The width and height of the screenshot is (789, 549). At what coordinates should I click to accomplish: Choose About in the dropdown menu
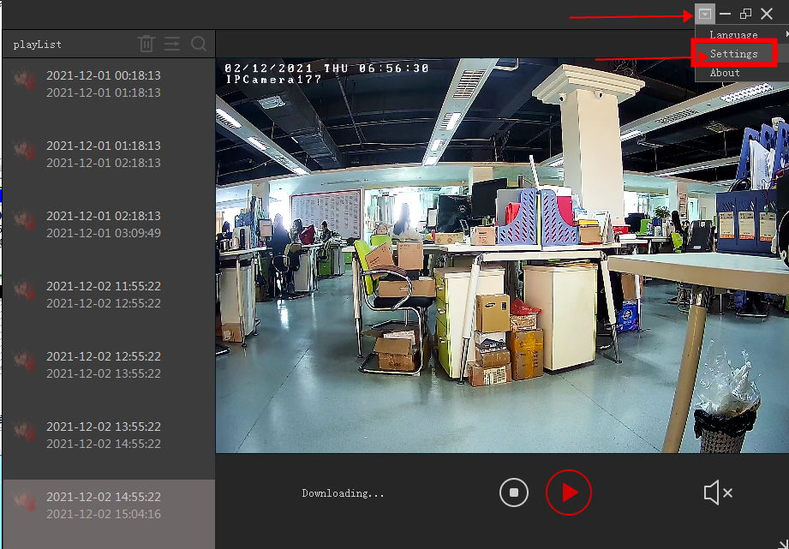[x=725, y=73]
